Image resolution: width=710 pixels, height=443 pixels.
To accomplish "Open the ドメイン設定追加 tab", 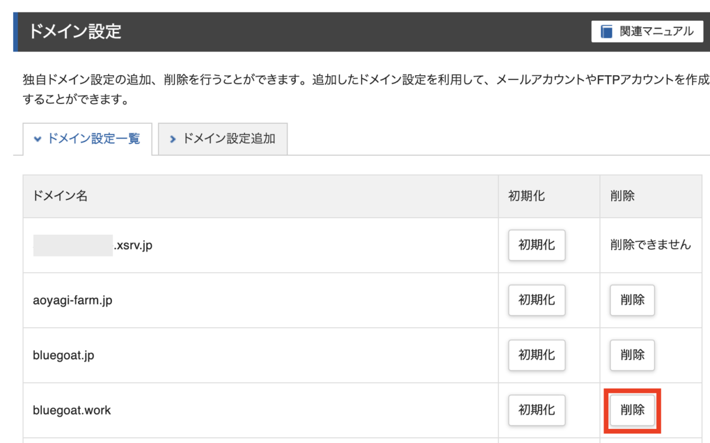I will [223, 139].
